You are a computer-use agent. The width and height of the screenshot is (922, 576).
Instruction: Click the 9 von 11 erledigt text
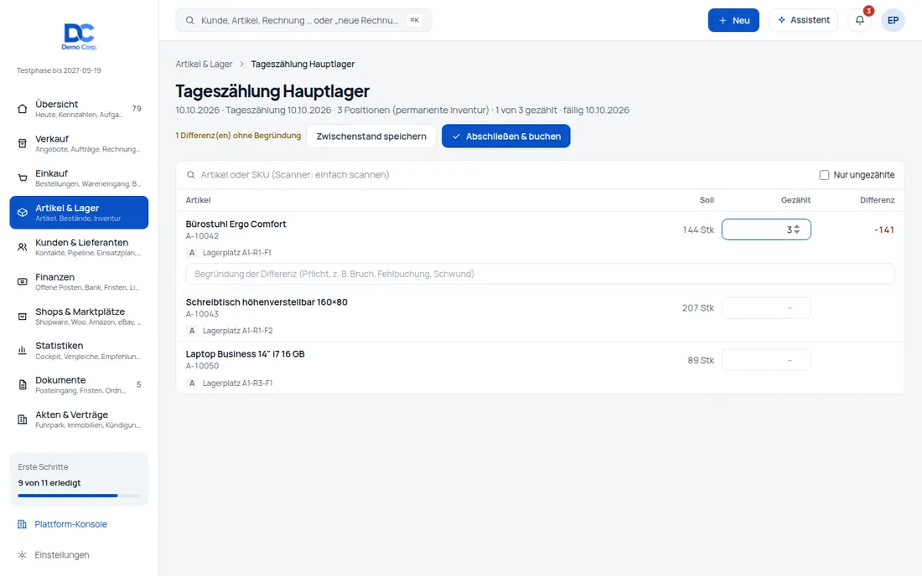click(49, 482)
